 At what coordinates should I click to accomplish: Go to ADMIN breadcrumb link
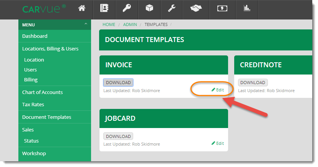(x=130, y=24)
